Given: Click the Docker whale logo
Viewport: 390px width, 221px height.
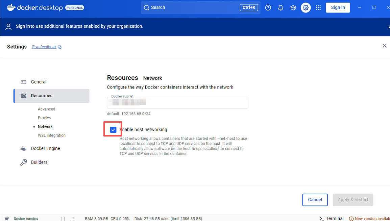Looking at the screenshot, I should coord(11,7).
